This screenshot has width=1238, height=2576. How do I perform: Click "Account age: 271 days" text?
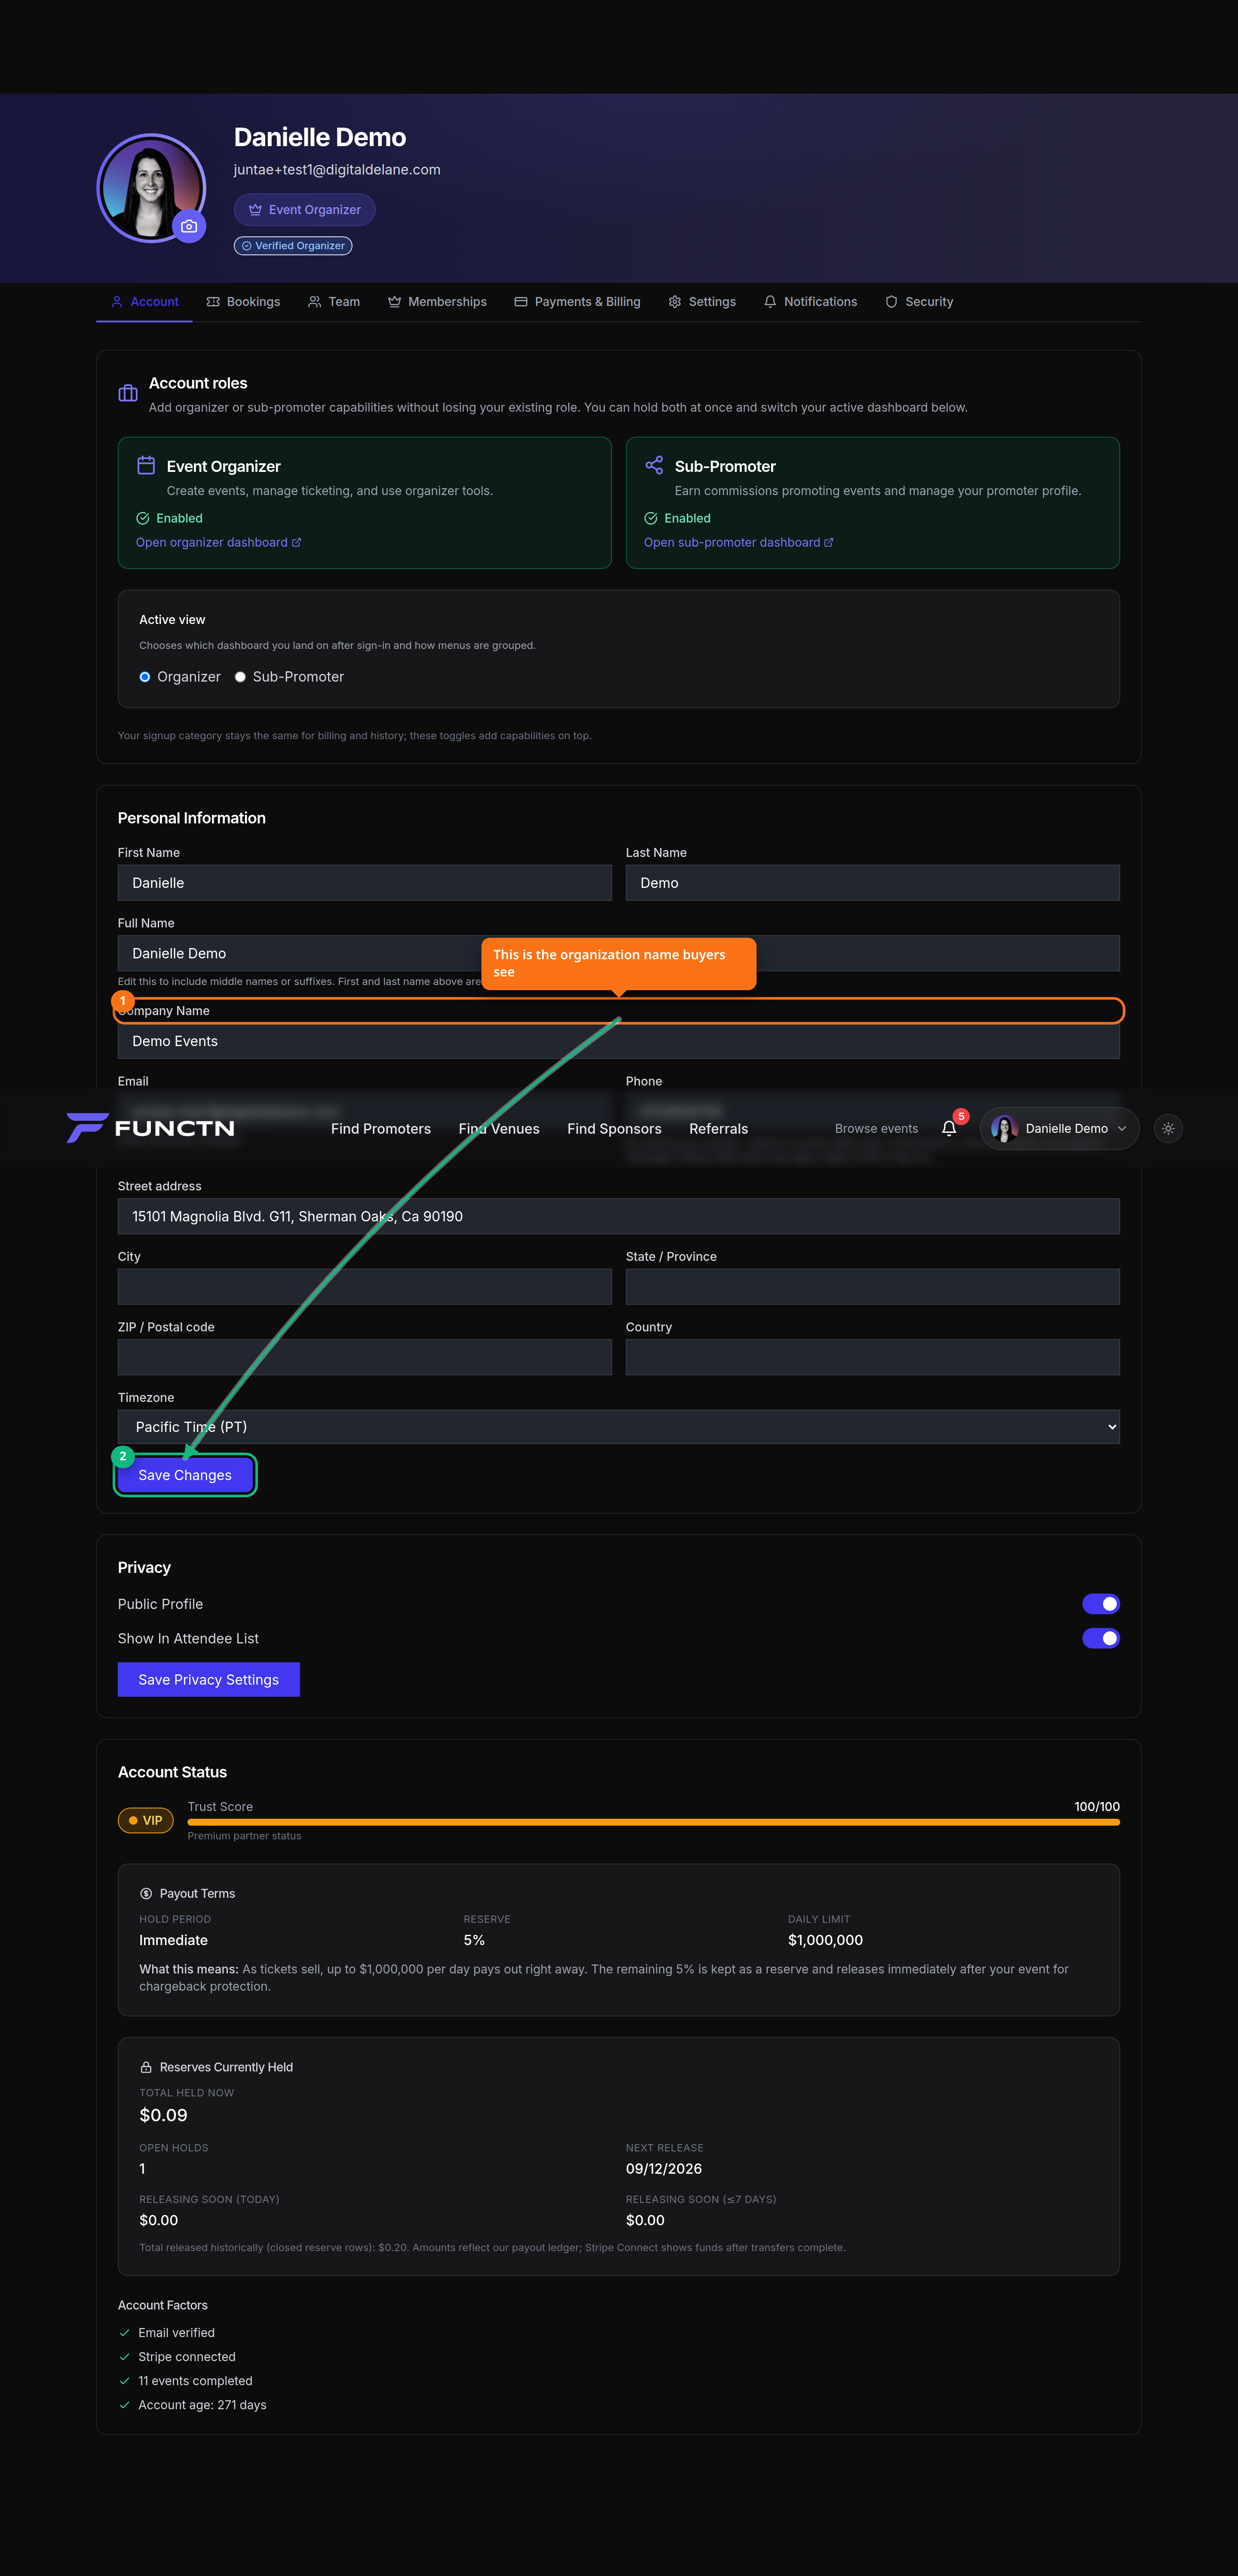[x=202, y=2405]
